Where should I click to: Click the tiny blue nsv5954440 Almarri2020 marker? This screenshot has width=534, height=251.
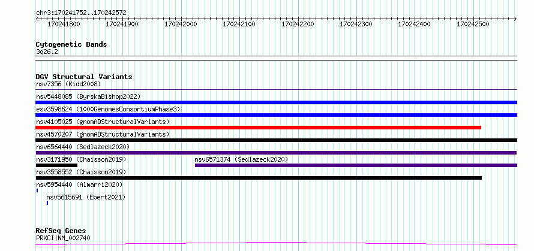(37, 190)
